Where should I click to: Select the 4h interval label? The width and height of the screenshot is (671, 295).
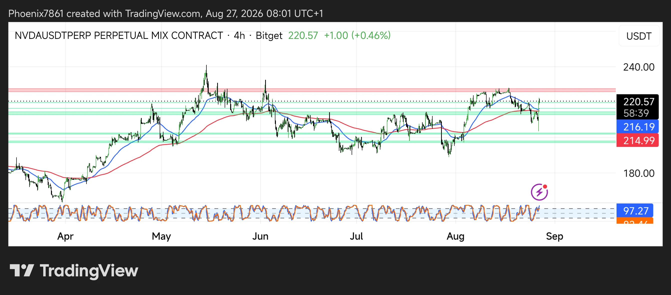tap(239, 35)
